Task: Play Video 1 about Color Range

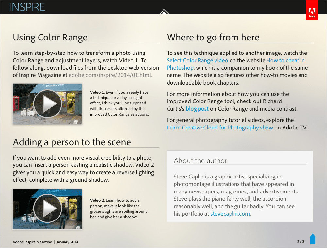Action: pyautogui.click(x=47, y=104)
